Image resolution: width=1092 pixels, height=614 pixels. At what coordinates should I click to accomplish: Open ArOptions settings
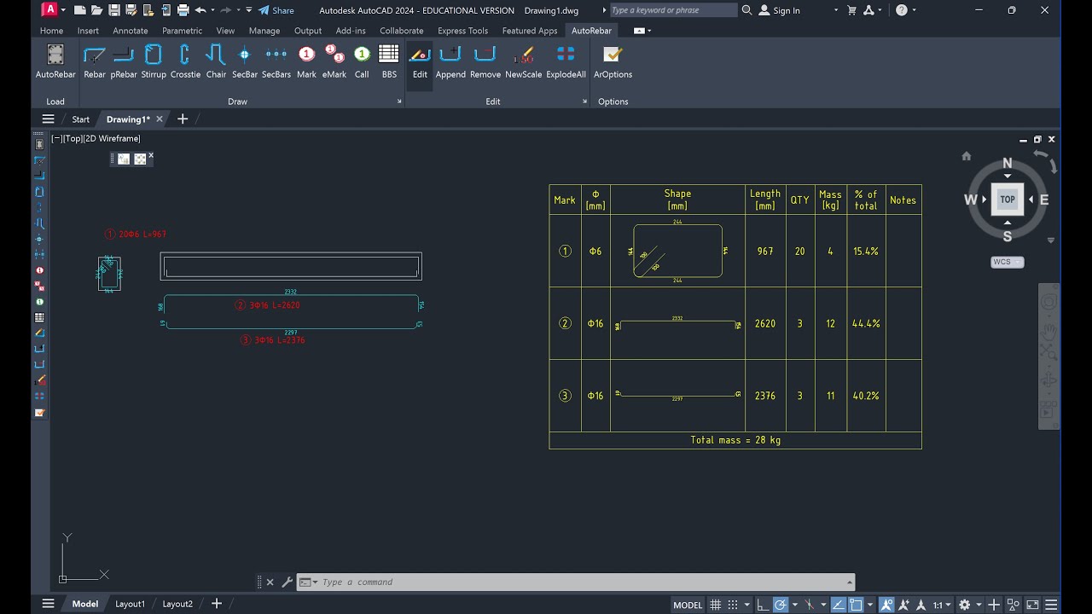613,62
